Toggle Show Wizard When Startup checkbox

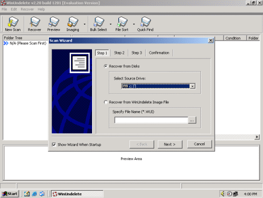pos(54,145)
